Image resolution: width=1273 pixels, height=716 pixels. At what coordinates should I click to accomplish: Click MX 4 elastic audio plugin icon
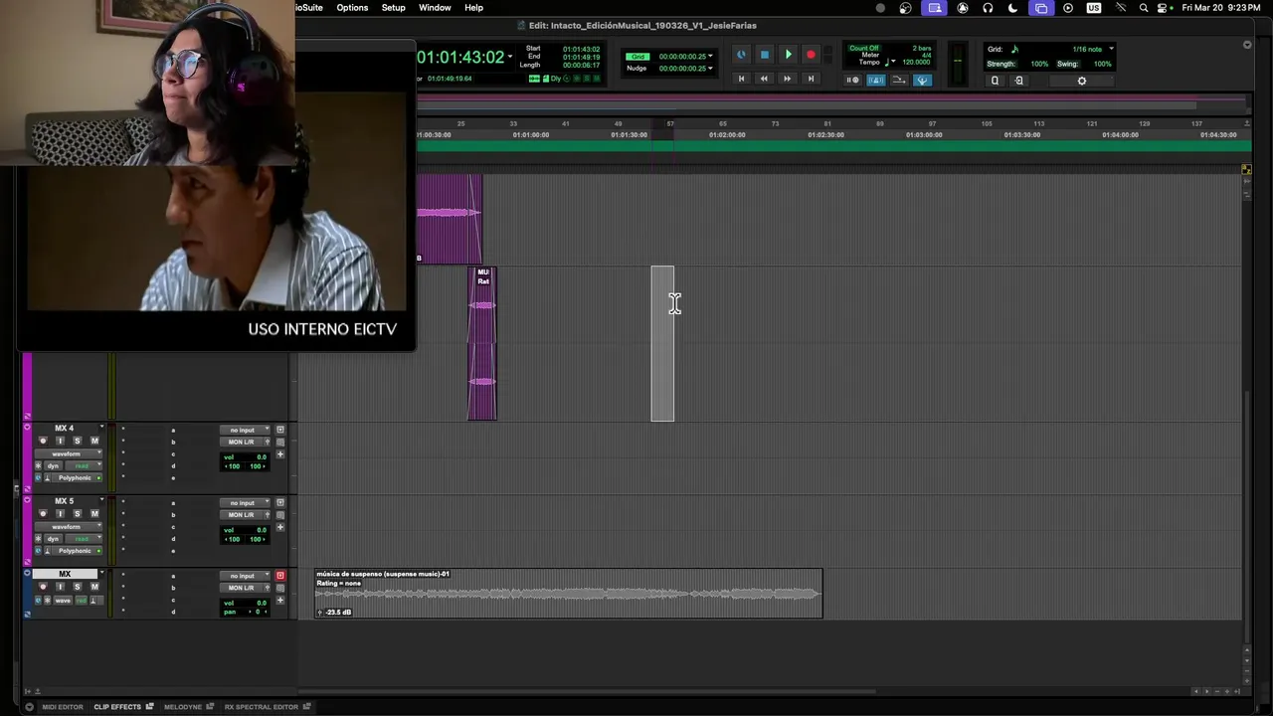click(48, 478)
